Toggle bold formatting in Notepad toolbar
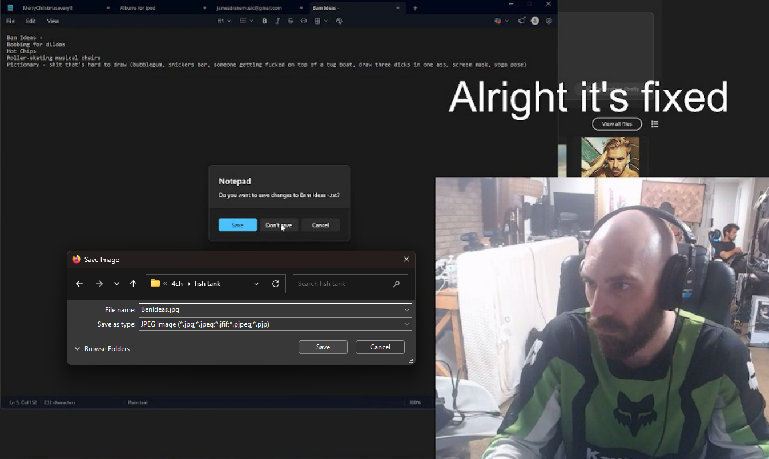769x459 pixels. pyautogui.click(x=264, y=21)
